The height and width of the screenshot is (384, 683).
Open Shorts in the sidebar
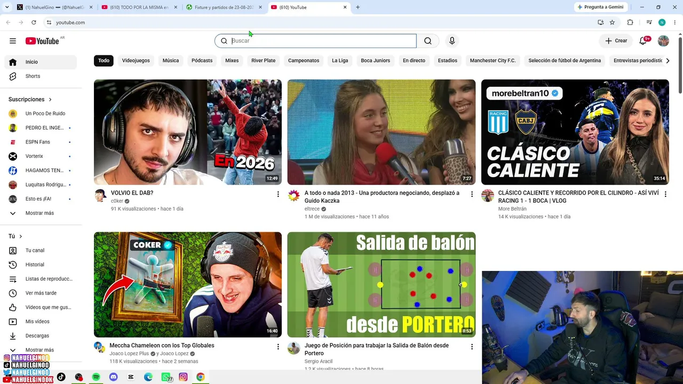pyautogui.click(x=41, y=76)
